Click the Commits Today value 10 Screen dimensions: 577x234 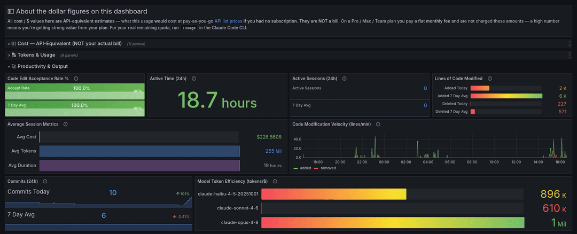(113, 192)
